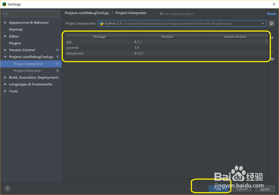Select Keymap in the settings tree

pyautogui.click(x=16, y=29)
